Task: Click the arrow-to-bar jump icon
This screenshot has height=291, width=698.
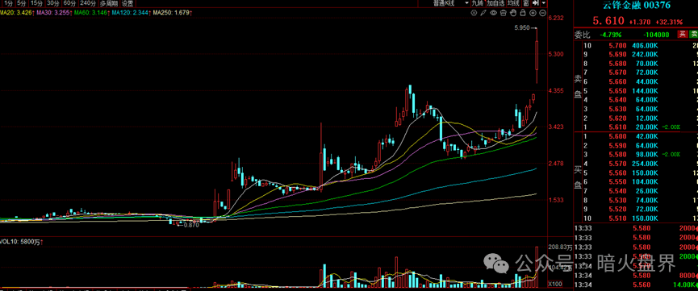Action: [536, 3]
